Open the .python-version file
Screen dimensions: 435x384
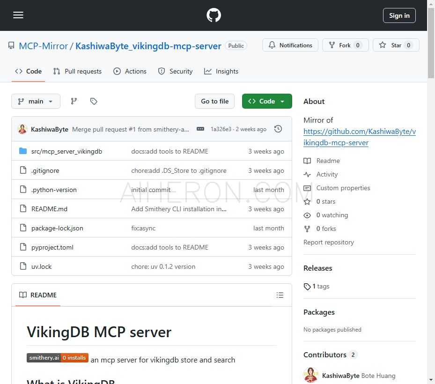(x=54, y=190)
